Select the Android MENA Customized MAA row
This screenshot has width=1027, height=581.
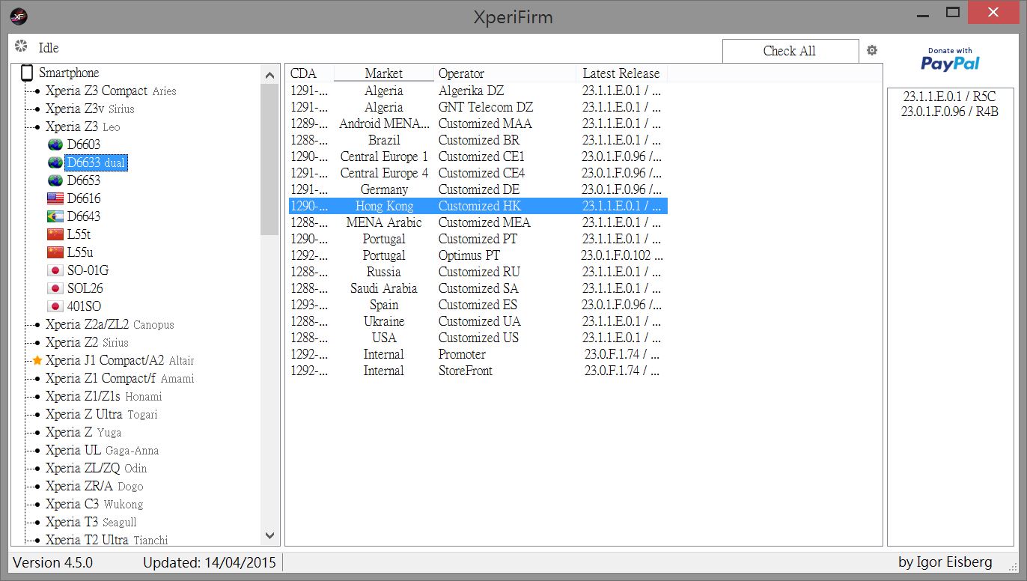tap(478, 124)
